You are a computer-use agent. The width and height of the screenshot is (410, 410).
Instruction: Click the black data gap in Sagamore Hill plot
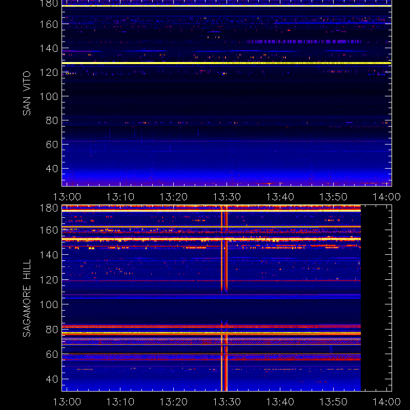376,298
